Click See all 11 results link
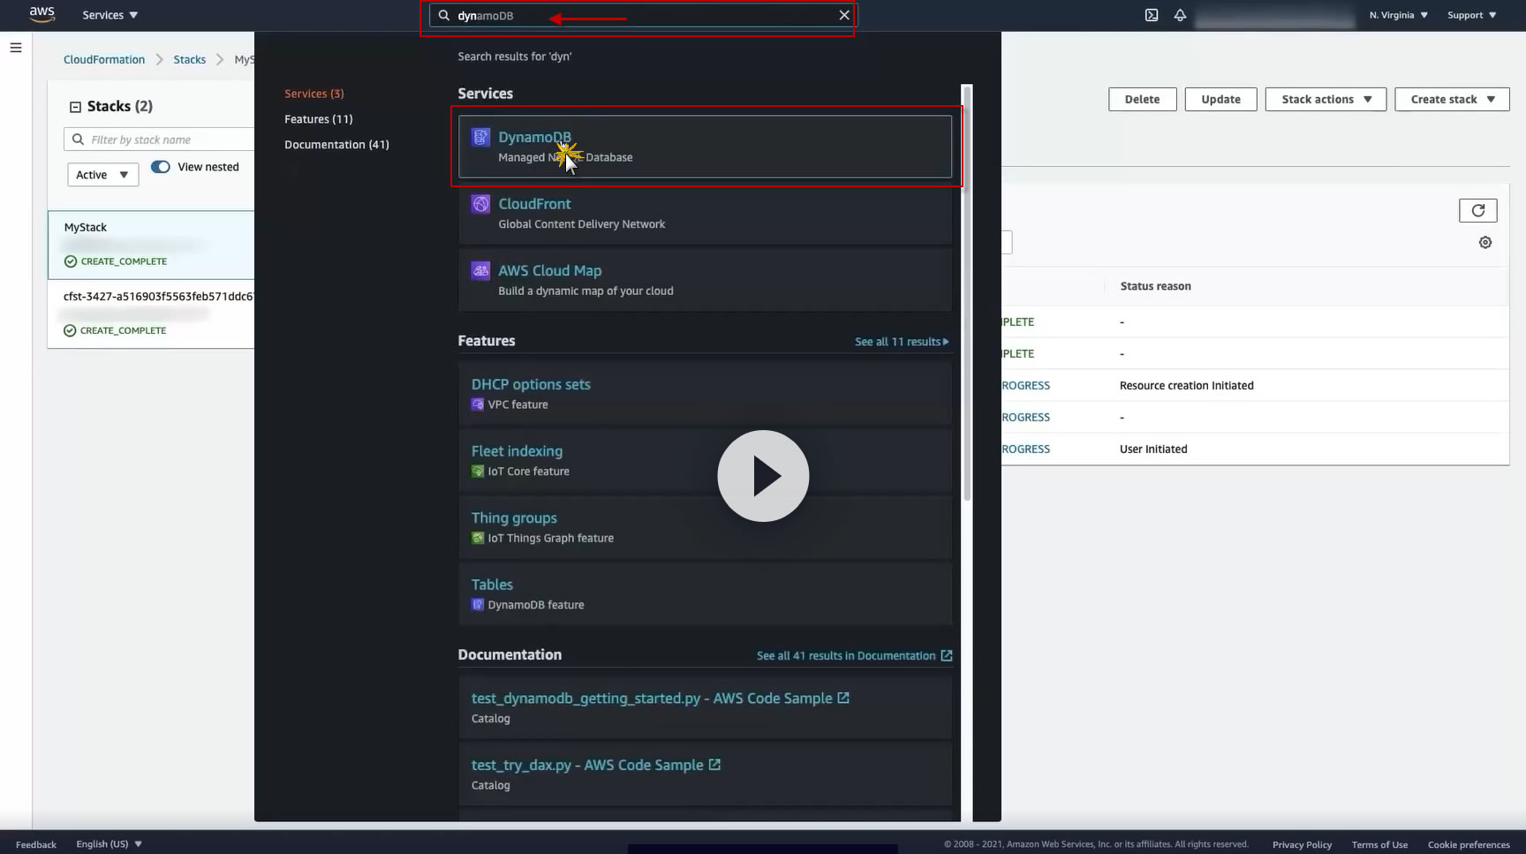 pyautogui.click(x=902, y=342)
